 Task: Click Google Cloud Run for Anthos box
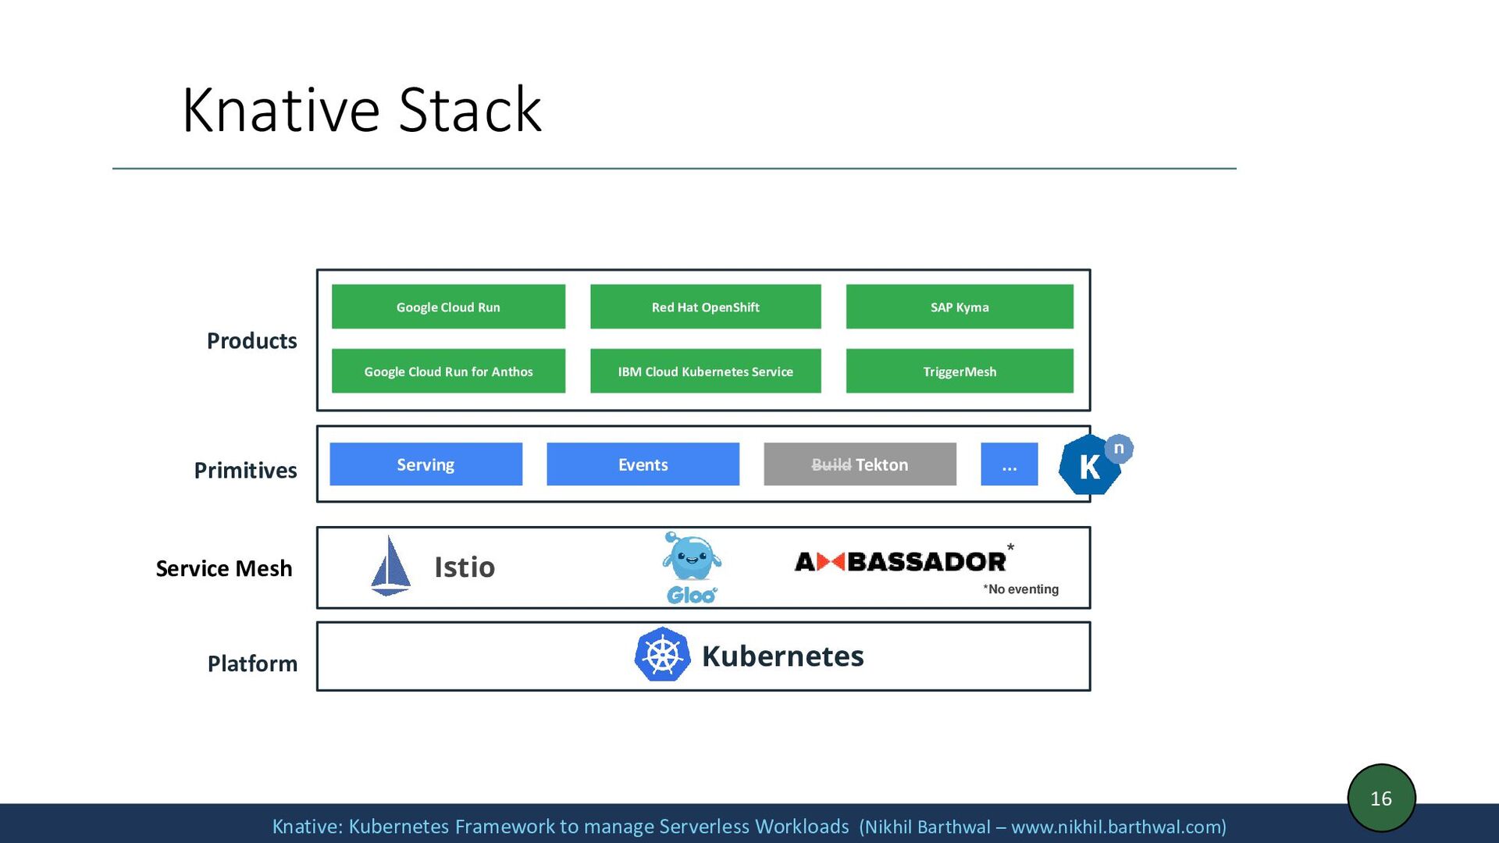[448, 372]
